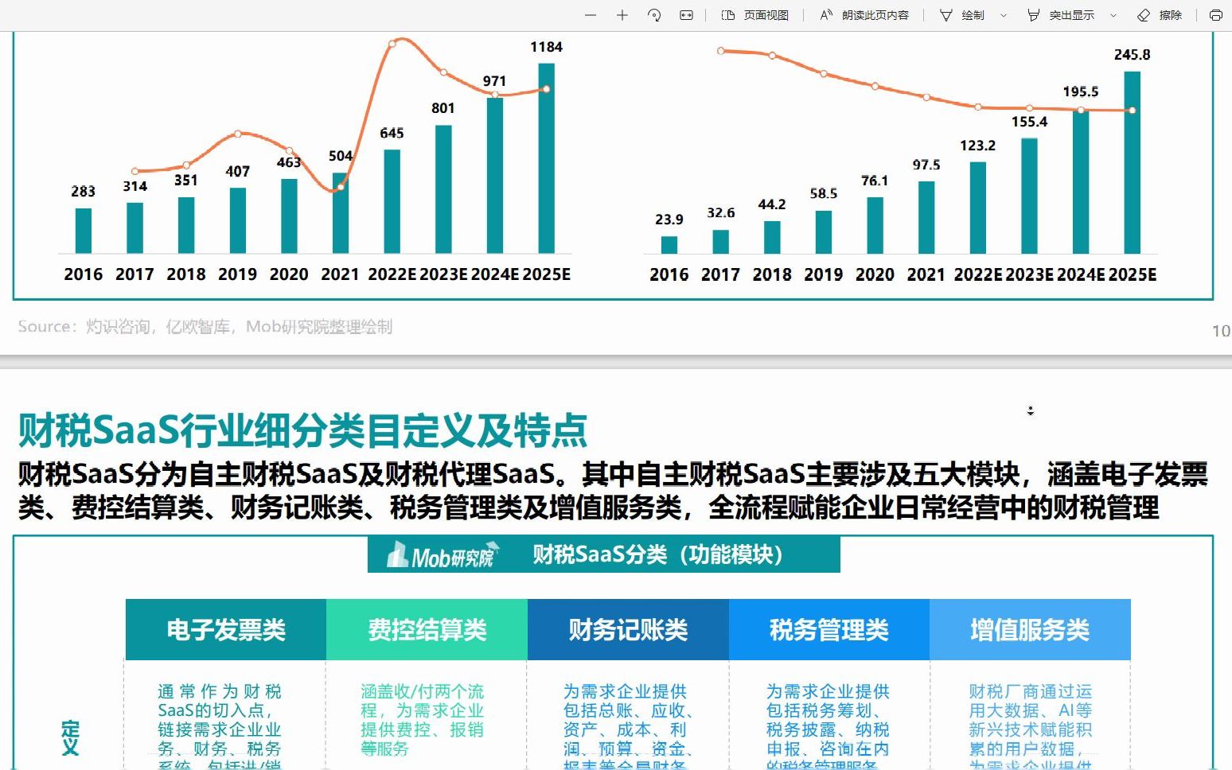
Task: Expand the 突出显示 options dropdown arrow
Action: (x=1113, y=15)
